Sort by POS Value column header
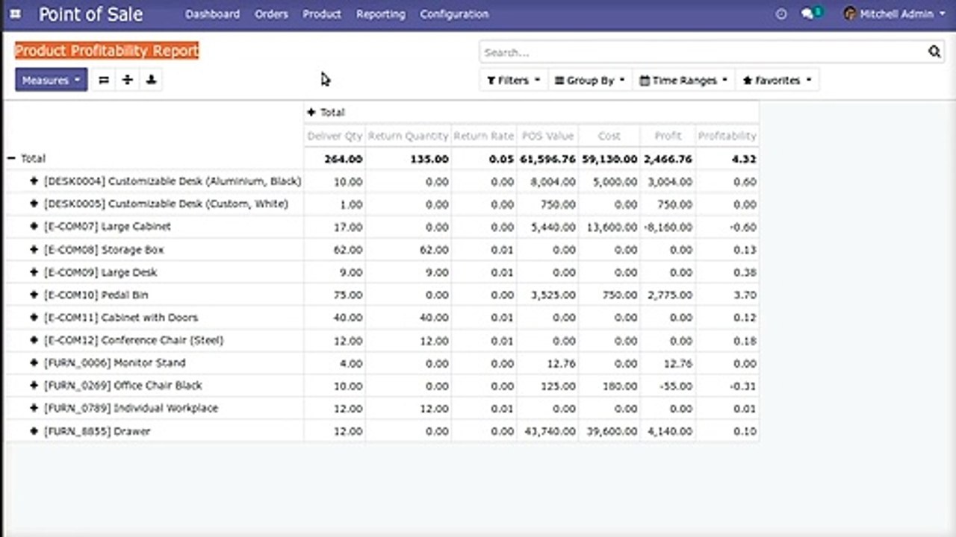 pyautogui.click(x=547, y=136)
